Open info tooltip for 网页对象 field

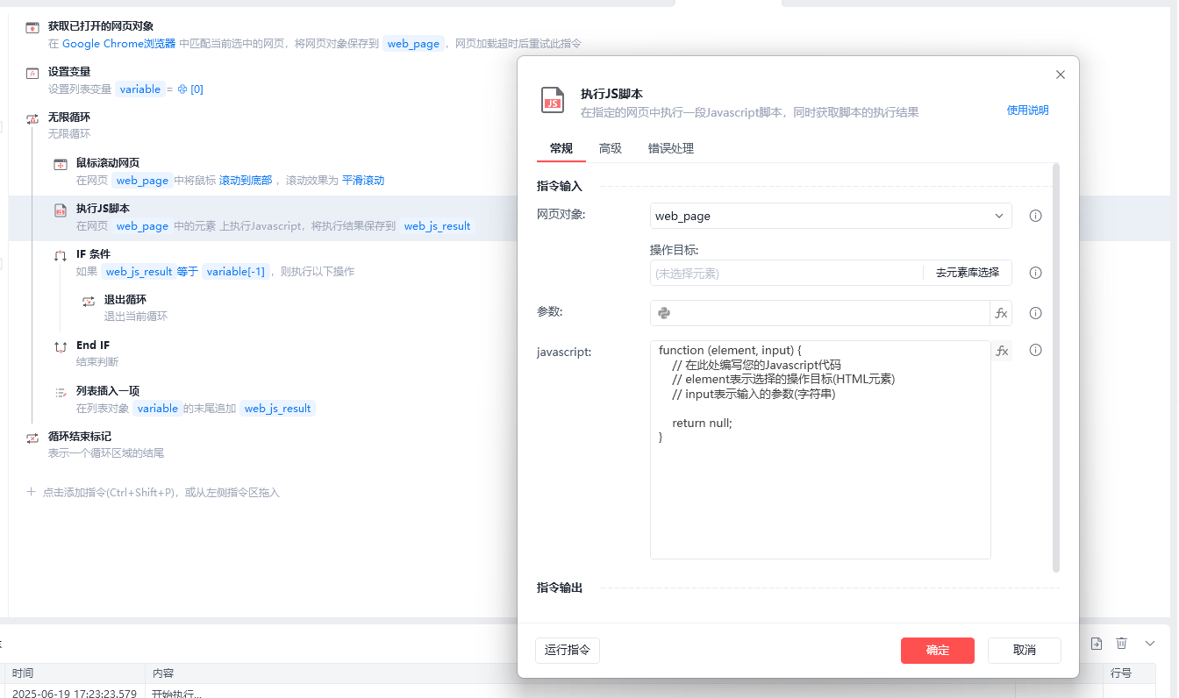[x=1035, y=216]
